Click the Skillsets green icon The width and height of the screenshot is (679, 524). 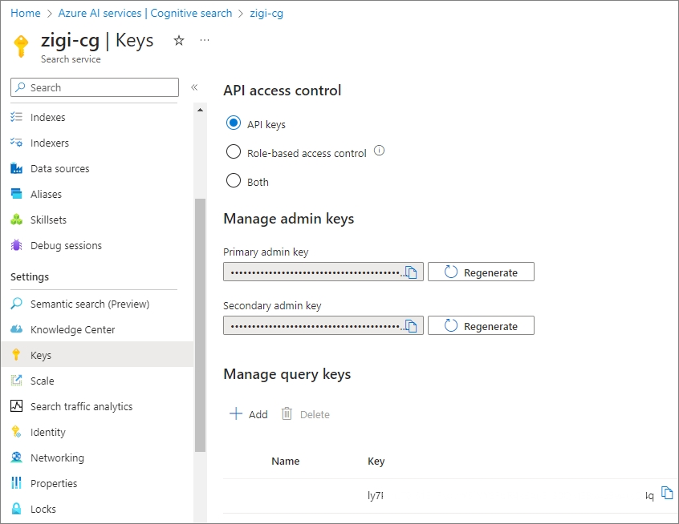[17, 220]
